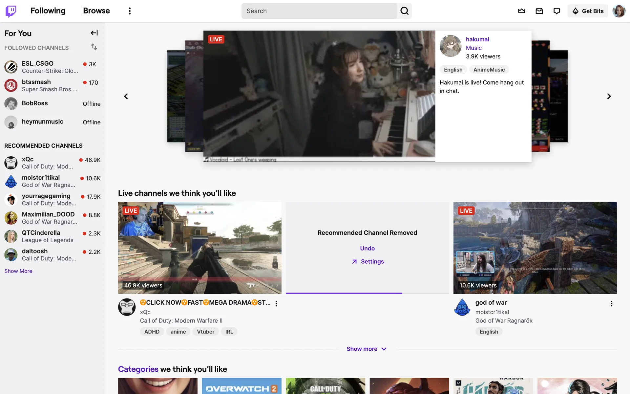Open the Prime Loot crown icon
Viewport: 630px width, 394px height.
[521, 11]
